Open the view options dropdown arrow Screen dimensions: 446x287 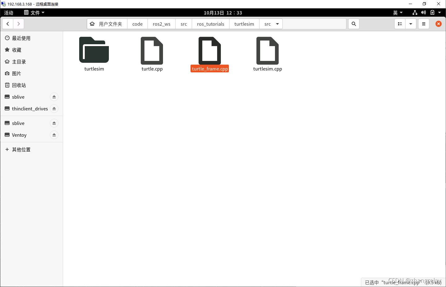(x=411, y=24)
